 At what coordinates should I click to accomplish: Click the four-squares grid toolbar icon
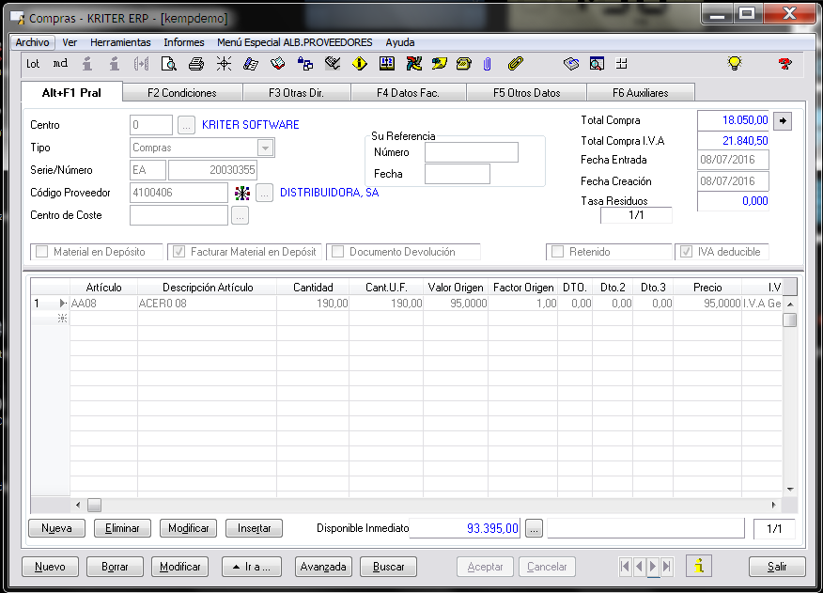point(622,64)
